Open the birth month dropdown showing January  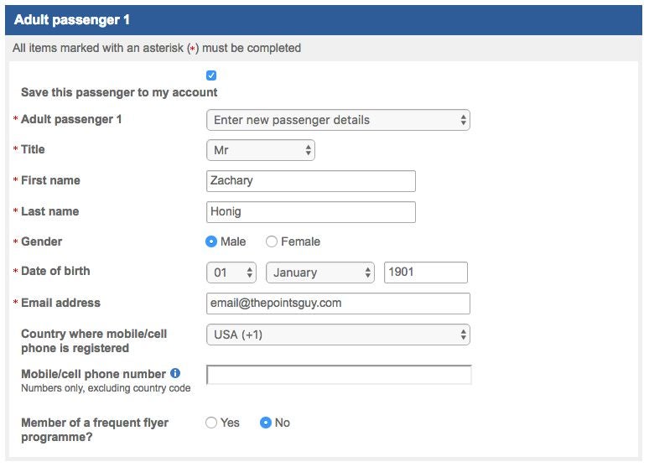point(320,272)
